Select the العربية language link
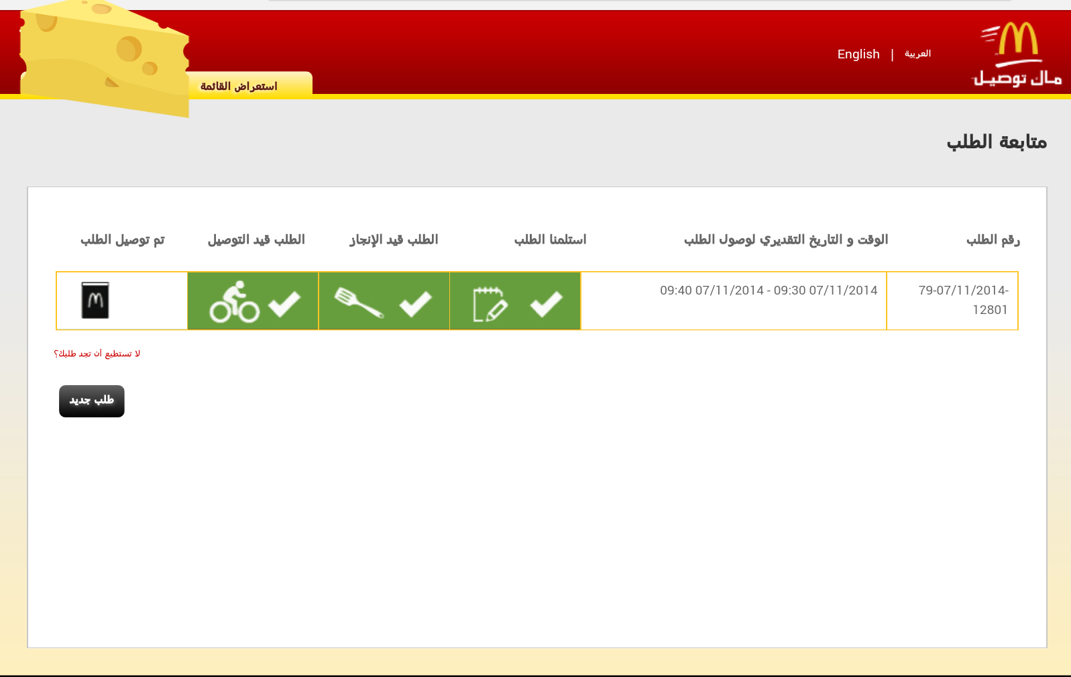The image size is (1071, 677). pyautogui.click(x=917, y=54)
